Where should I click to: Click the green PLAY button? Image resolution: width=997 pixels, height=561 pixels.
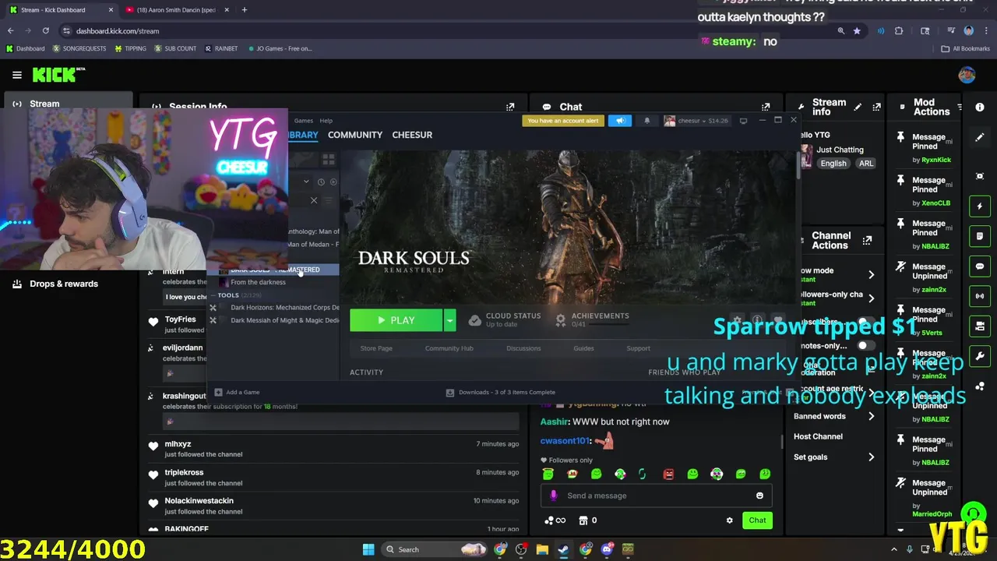coord(396,320)
